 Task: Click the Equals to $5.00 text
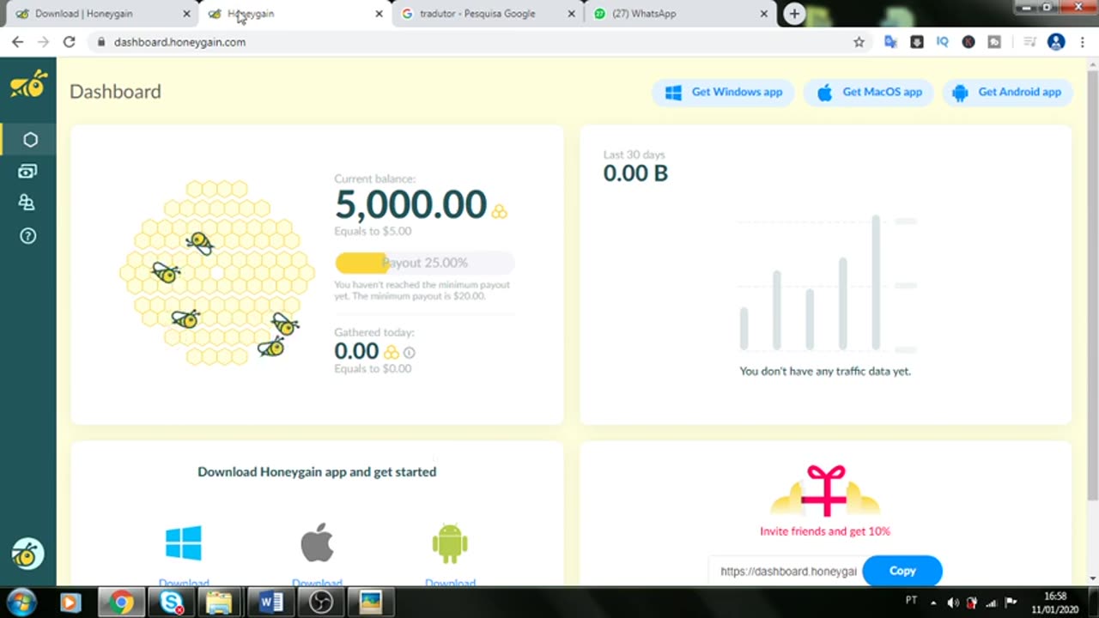click(x=373, y=231)
